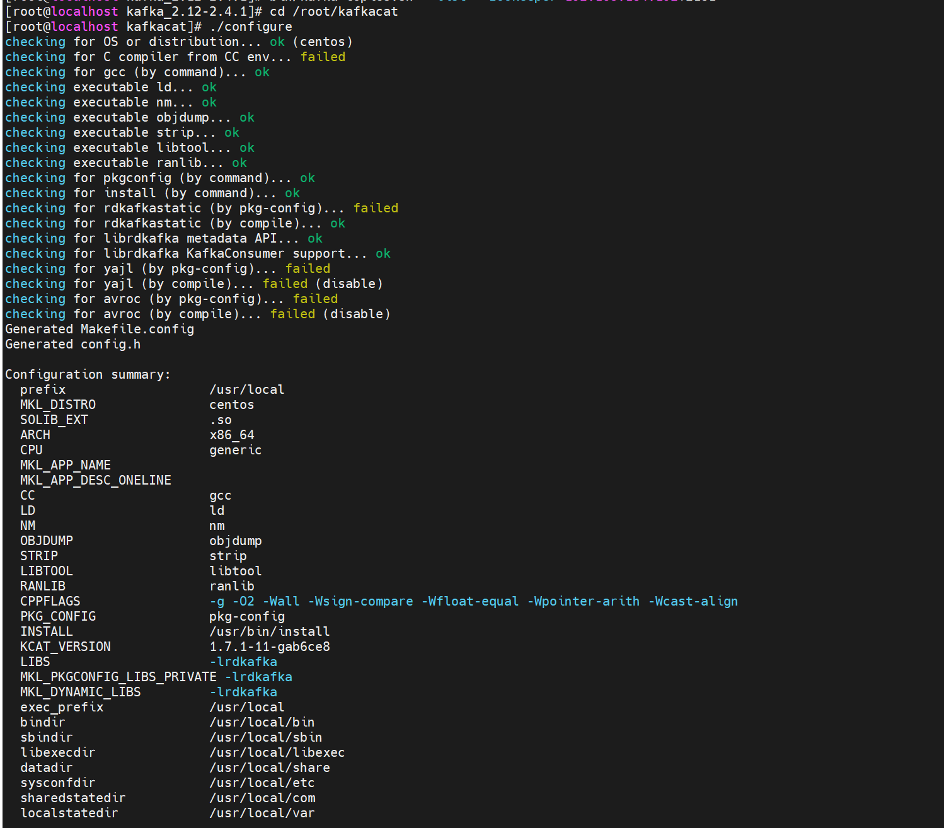Click the '-Wpointer-arith' flag
The image size is (944, 828).
pyautogui.click(x=584, y=601)
